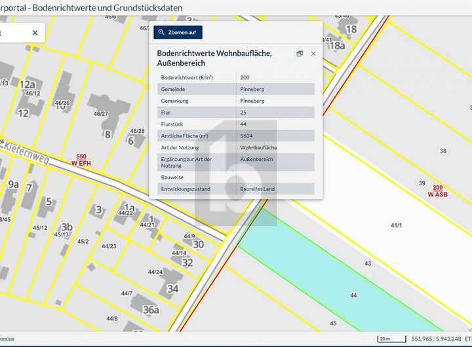Click the building numbered 18a

337,45
